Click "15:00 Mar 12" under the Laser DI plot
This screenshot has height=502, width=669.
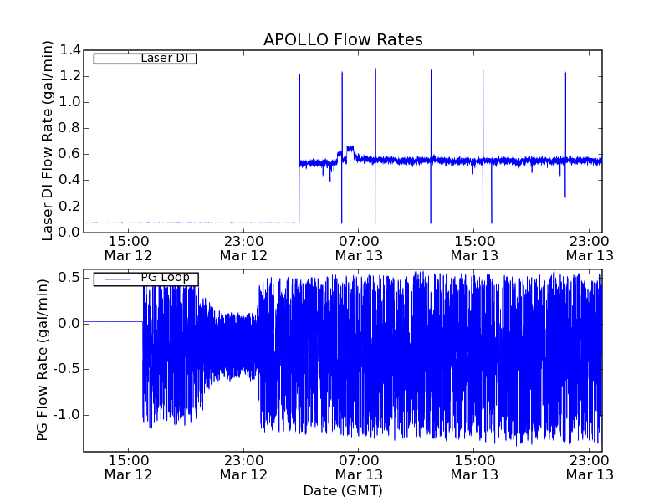pyautogui.click(x=129, y=248)
